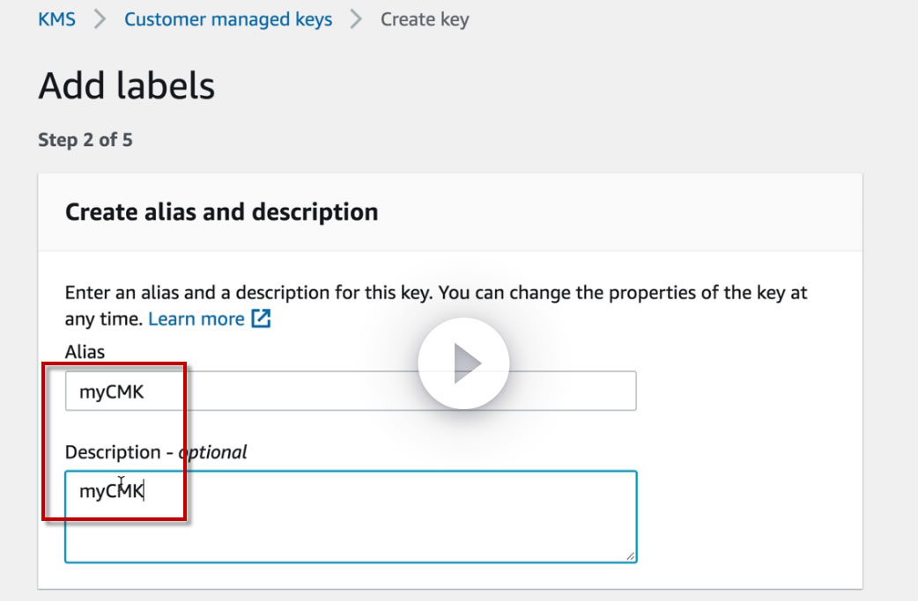The width and height of the screenshot is (918, 601).
Task: Click the red highlight box's bottom border
Action: tap(115, 519)
